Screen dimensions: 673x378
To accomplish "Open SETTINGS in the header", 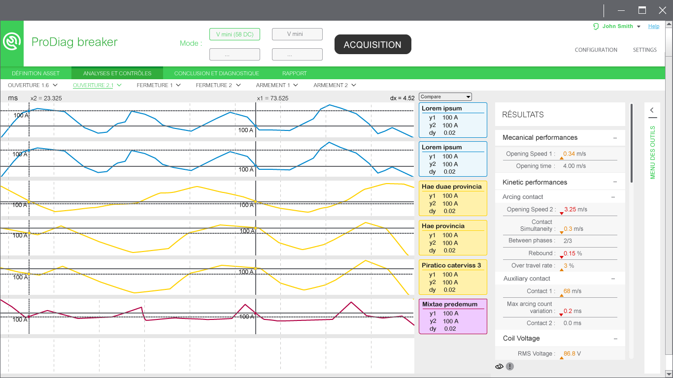I will (x=645, y=50).
